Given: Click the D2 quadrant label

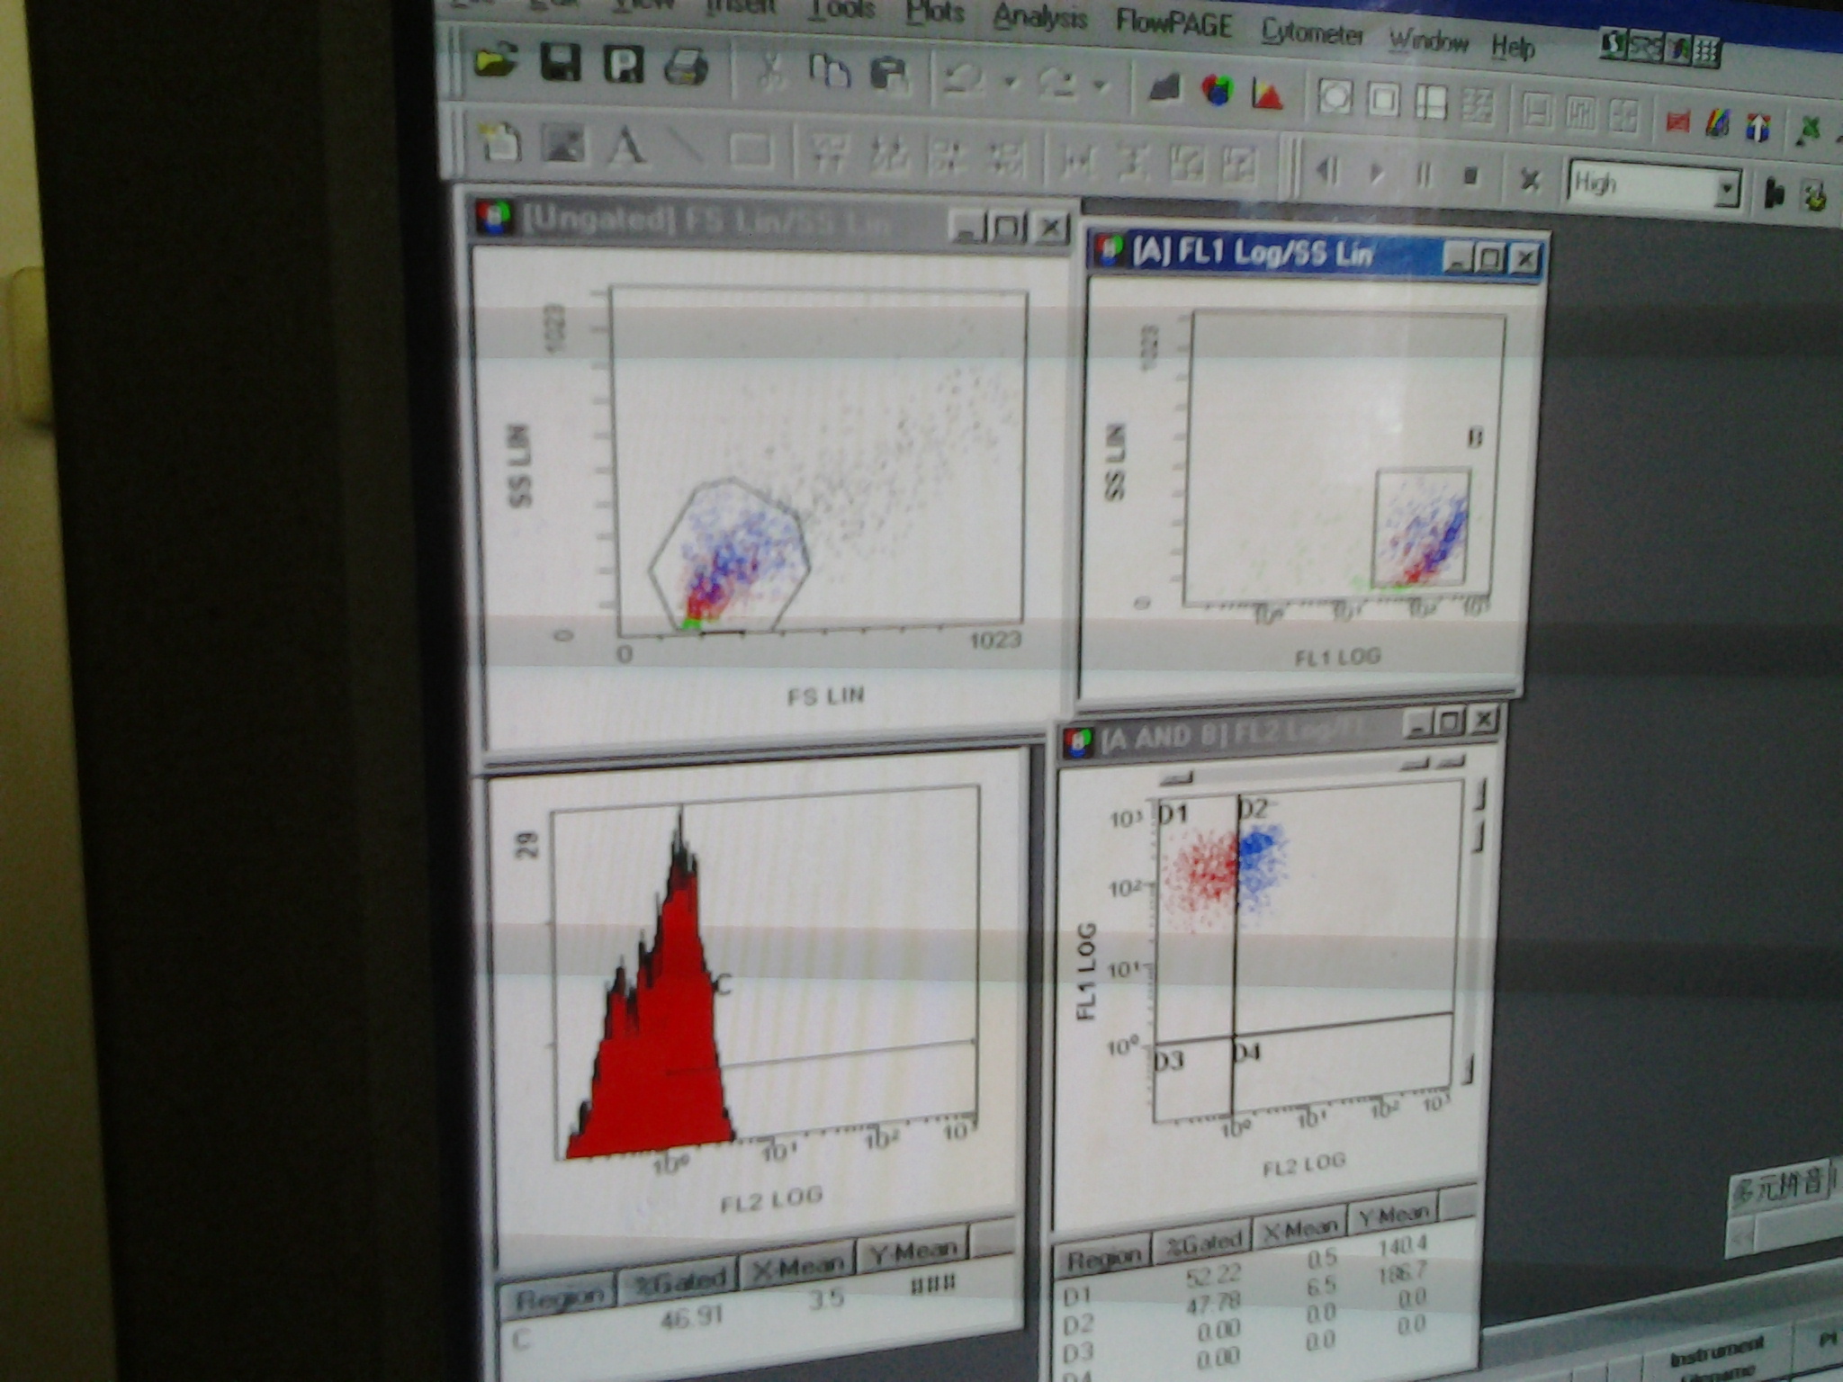Looking at the screenshot, I should [1254, 810].
